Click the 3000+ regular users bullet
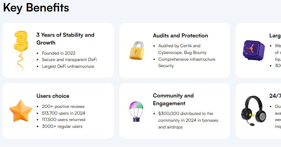 click(62, 126)
